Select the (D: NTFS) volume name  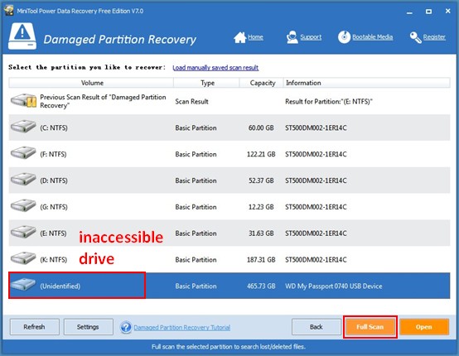(x=54, y=180)
